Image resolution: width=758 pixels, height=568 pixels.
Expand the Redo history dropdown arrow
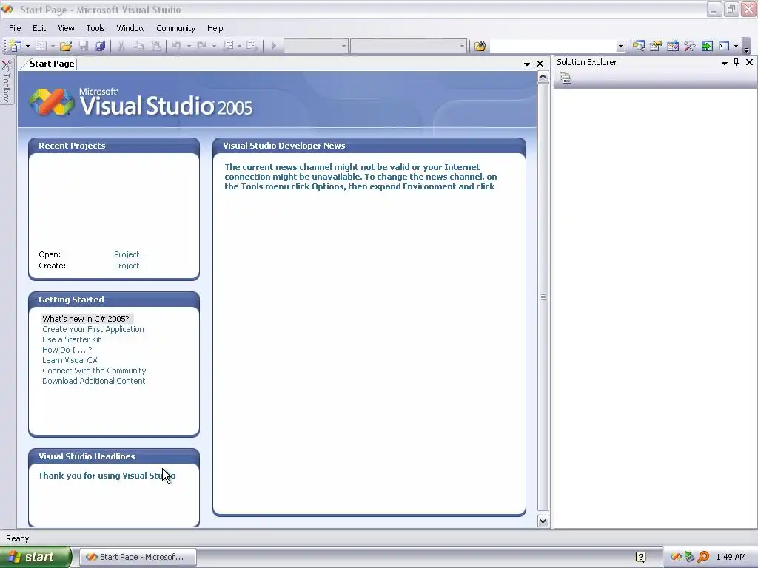click(x=214, y=47)
